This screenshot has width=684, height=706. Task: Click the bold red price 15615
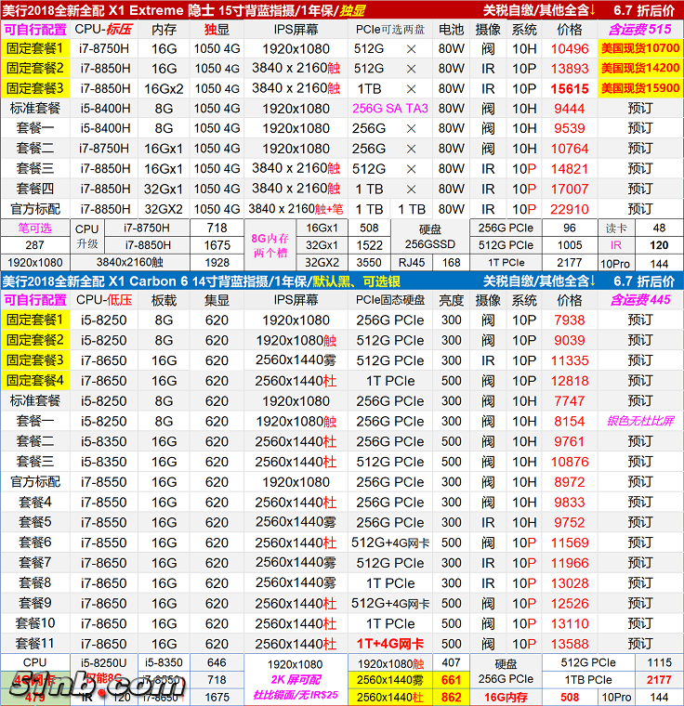coord(570,88)
